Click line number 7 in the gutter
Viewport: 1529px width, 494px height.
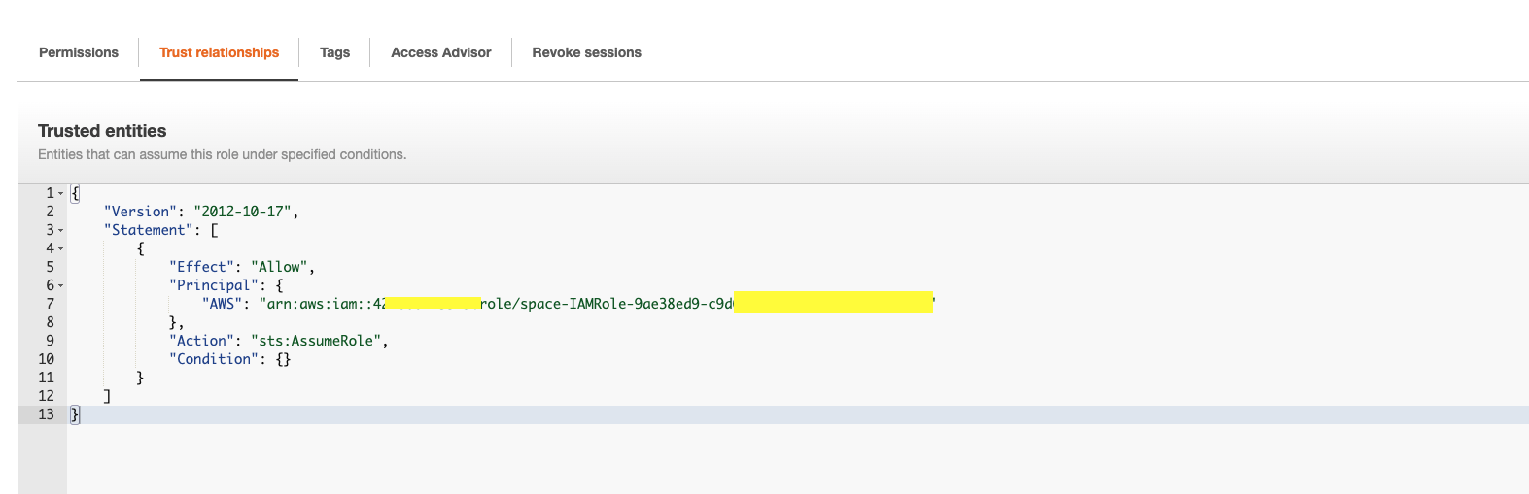(x=50, y=304)
